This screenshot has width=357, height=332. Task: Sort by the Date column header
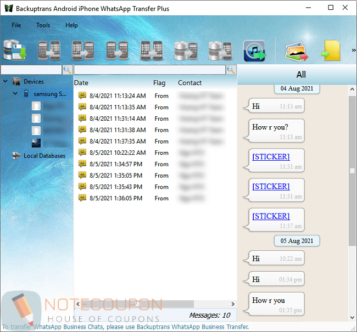click(81, 83)
